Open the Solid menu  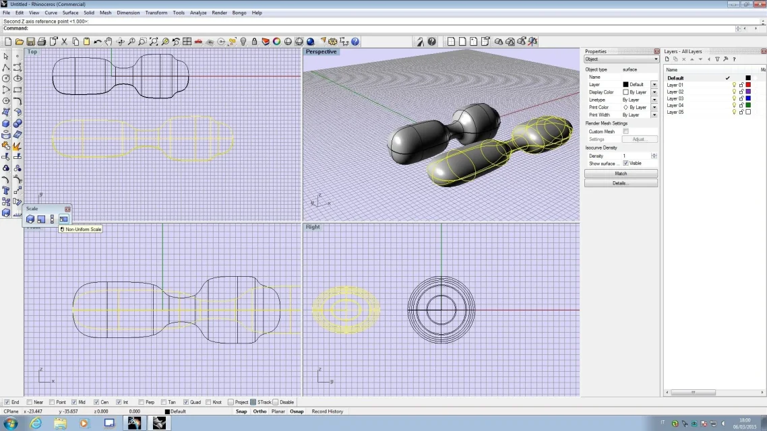(x=89, y=13)
